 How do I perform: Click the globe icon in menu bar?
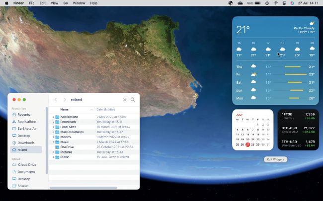[x=231, y=3]
